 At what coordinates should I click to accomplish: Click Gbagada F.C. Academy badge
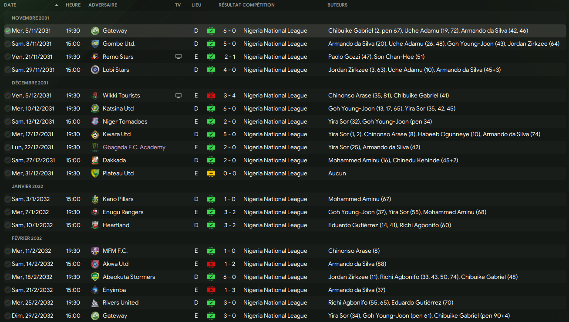[95, 147]
